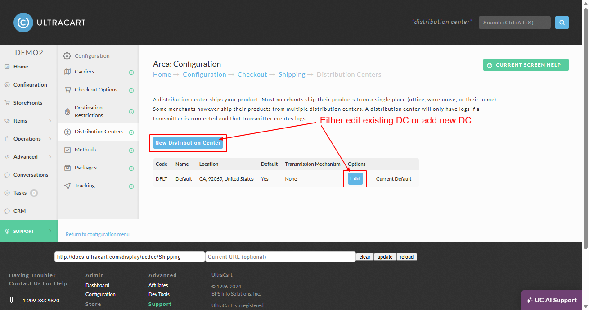
Task: Open Carriers via its map icon
Action: pos(67,72)
